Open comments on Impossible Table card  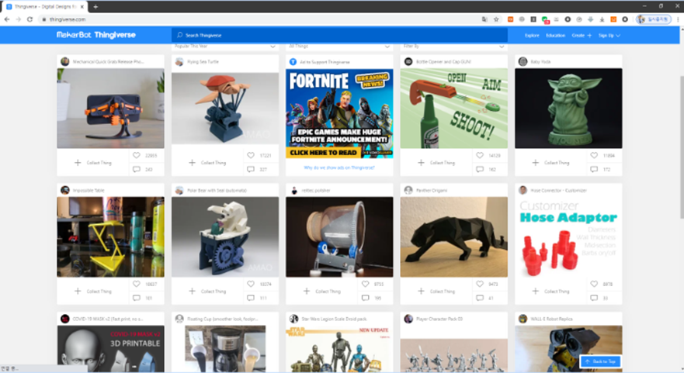137,298
